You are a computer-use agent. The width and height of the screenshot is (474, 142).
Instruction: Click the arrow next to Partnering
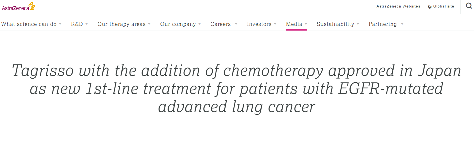402,24
